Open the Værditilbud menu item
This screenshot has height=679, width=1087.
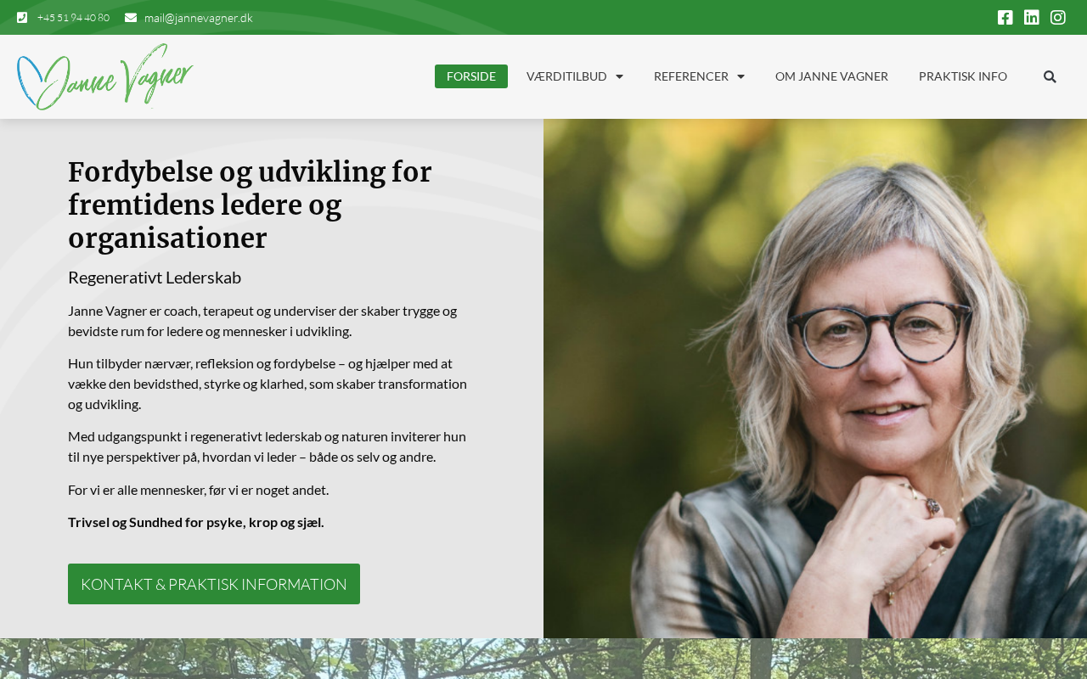pos(566,76)
